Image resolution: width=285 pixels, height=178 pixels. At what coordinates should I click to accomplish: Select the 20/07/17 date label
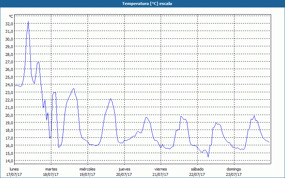point(124,174)
